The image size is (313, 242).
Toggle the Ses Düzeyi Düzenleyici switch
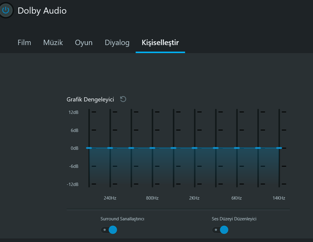[x=220, y=230]
